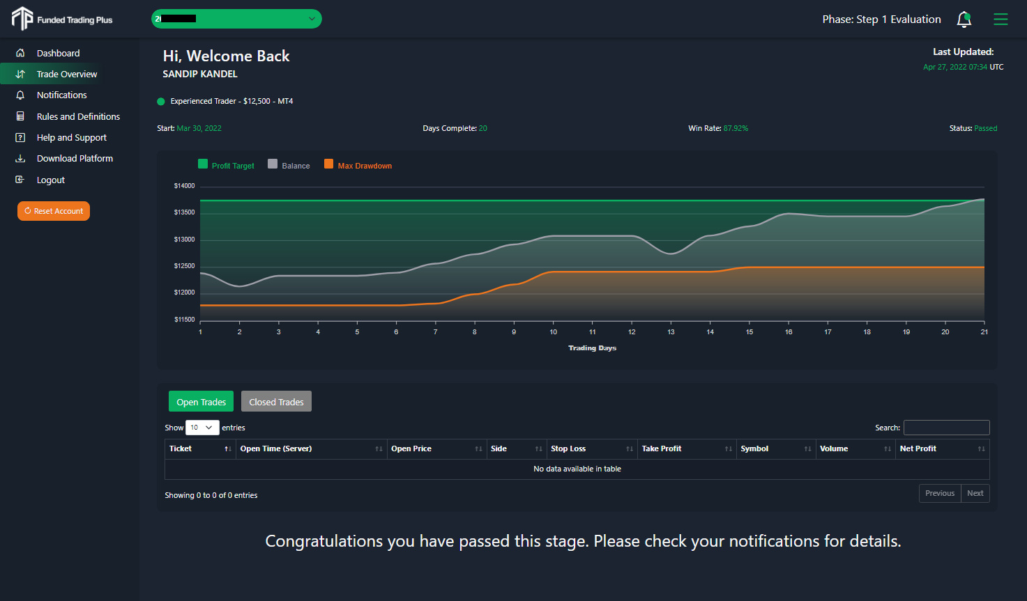Click the Start date Mar 30, 2022
1027x601 pixels.
(x=199, y=128)
